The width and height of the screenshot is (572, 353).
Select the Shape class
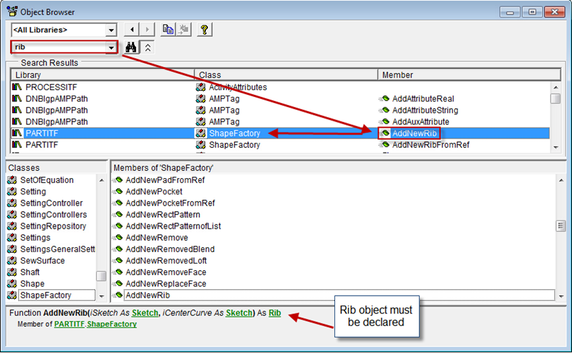point(32,284)
